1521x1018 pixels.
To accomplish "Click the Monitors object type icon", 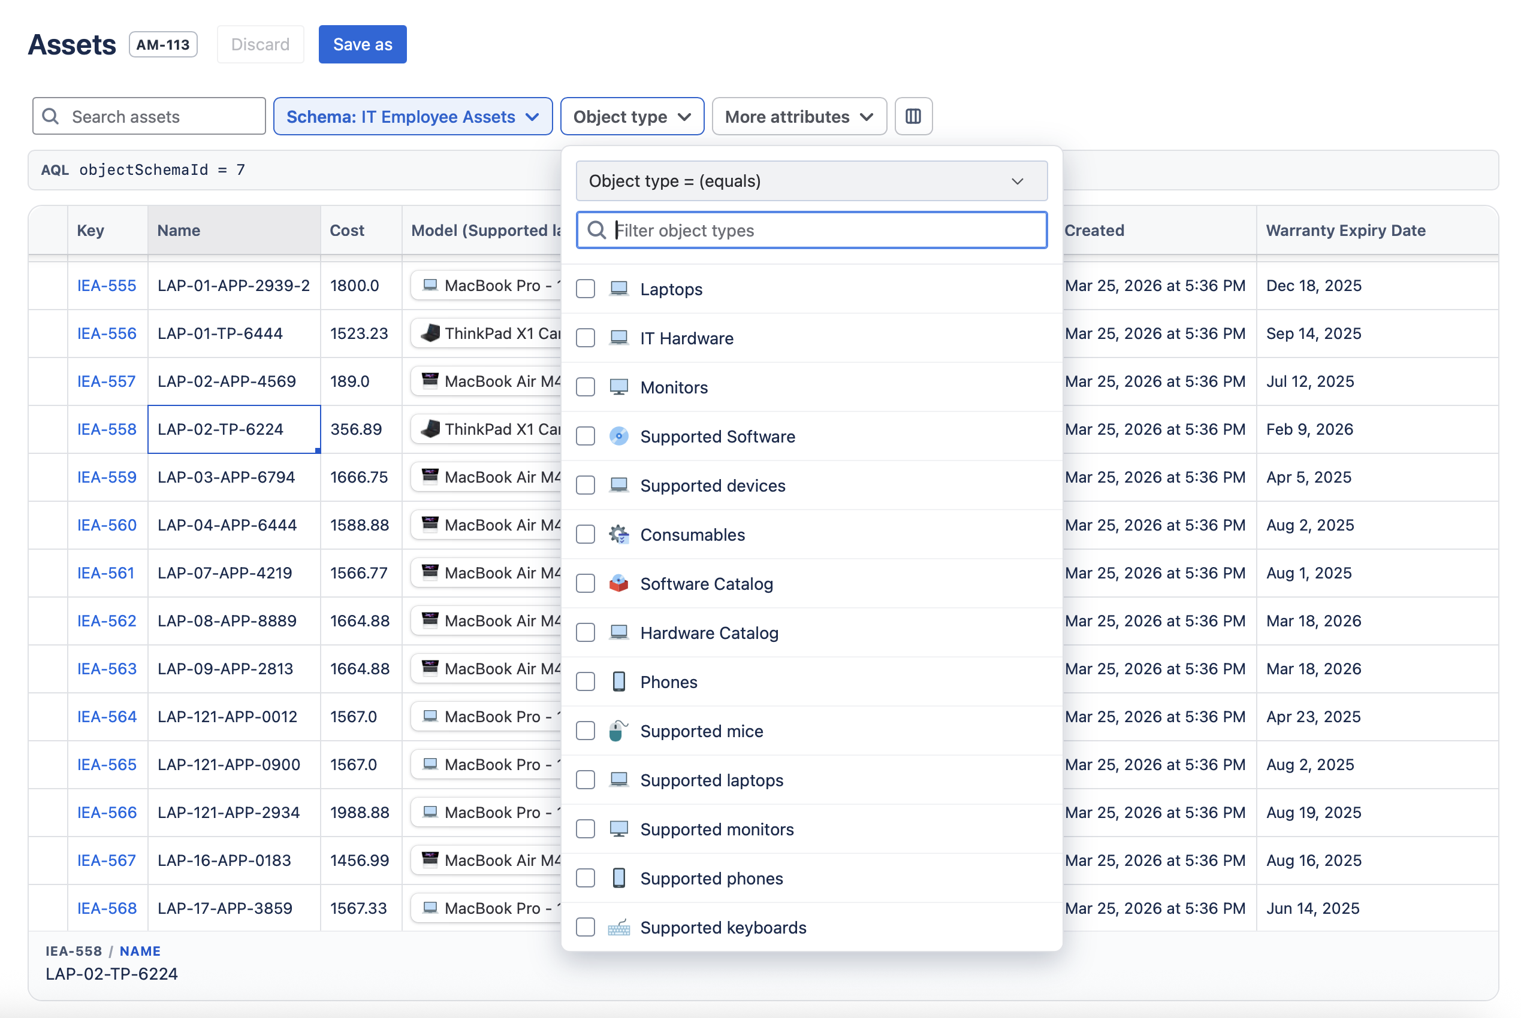I will [618, 387].
